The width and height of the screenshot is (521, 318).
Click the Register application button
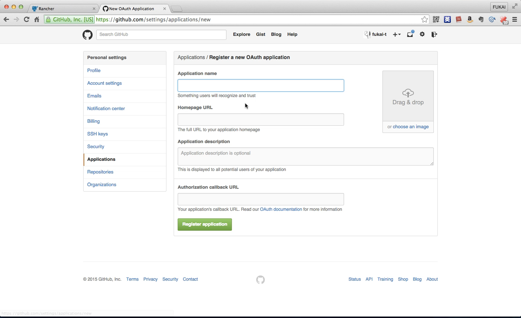[x=205, y=225]
